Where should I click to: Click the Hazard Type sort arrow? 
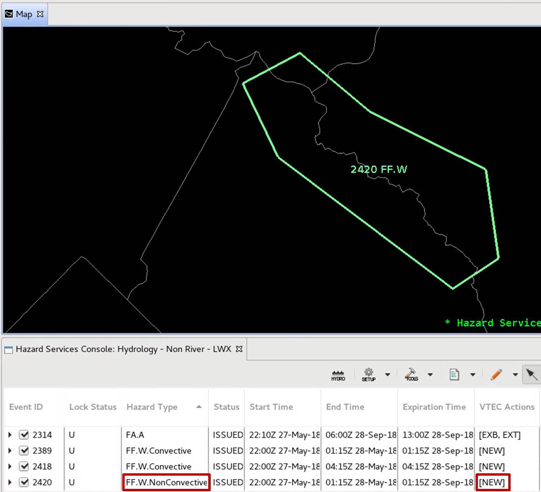pyautogui.click(x=199, y=407)
